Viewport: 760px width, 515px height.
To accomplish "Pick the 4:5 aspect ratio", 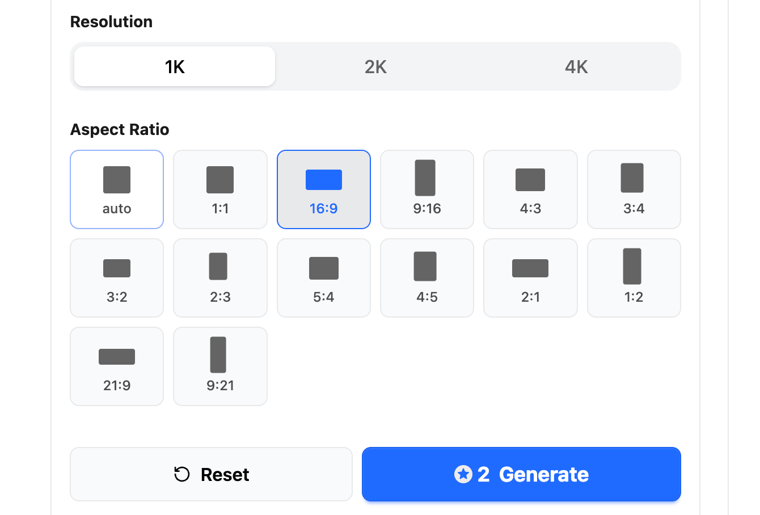I will point(427,278).
